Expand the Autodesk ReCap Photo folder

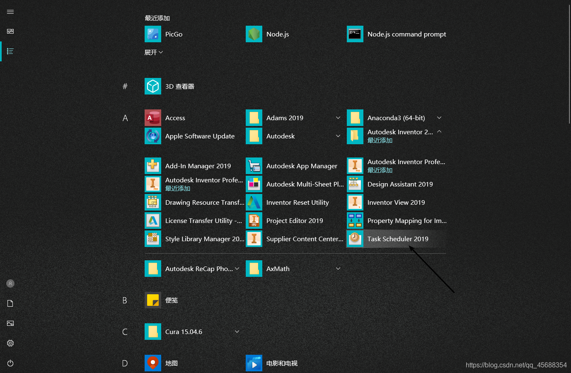[237, 269]
